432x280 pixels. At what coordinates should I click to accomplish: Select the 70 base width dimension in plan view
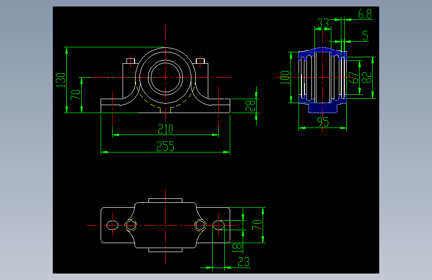(257, 225)
